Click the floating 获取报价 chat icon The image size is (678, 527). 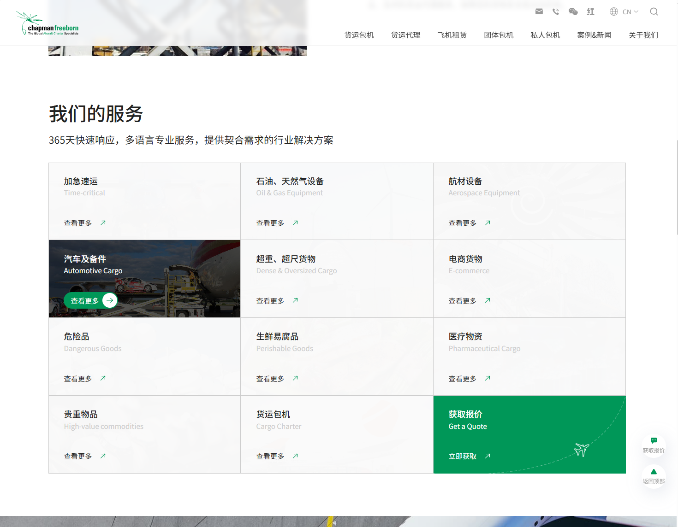tap(654, 441)
